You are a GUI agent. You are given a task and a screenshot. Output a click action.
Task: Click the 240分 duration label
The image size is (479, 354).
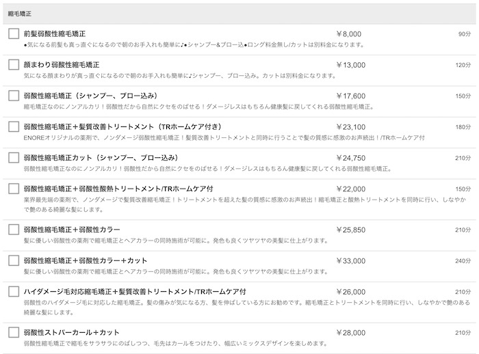(x=463, y=261)
